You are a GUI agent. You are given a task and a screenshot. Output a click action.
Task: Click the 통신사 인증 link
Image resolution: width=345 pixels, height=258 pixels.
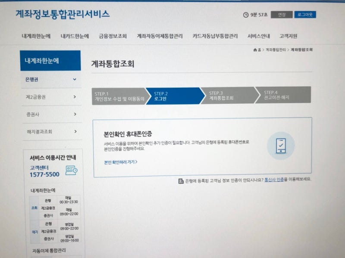pos(274,180)
